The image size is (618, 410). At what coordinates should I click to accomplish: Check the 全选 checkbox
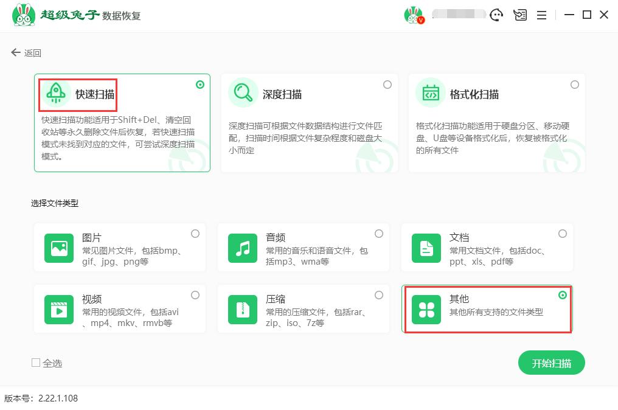pyautogui.click(x=36, y=363)
